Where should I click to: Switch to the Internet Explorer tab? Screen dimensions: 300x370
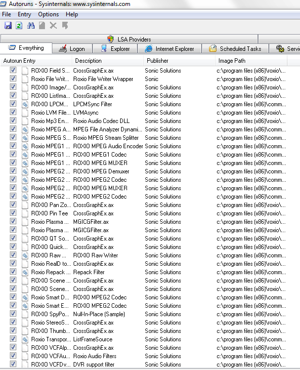coord(170,49)
